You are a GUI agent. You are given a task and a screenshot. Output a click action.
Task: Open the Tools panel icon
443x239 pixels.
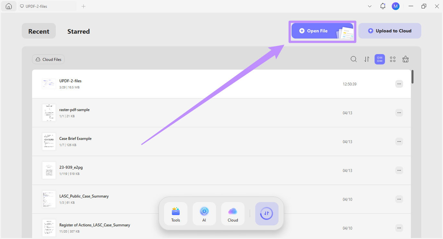tap(176, 214)
